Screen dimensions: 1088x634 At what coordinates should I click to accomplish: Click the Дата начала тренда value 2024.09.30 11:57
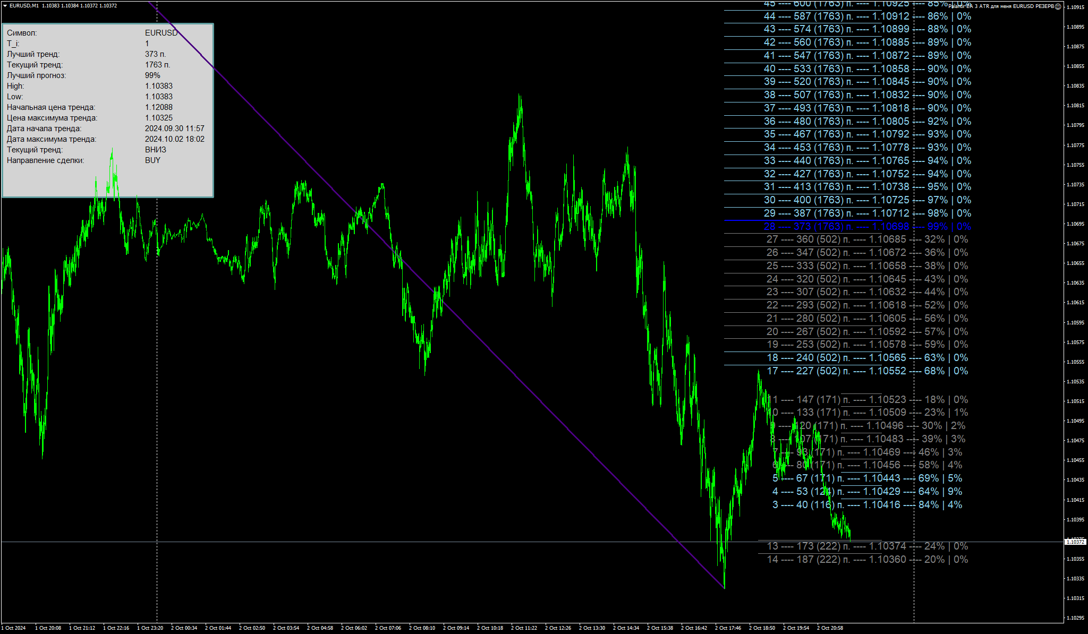pyautogui.click(x=175, y=128)
